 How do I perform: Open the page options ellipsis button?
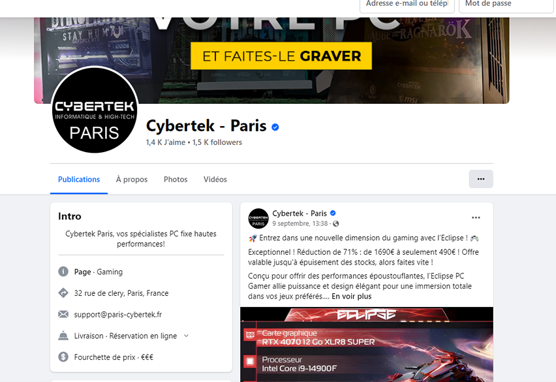tap(481, 179)
